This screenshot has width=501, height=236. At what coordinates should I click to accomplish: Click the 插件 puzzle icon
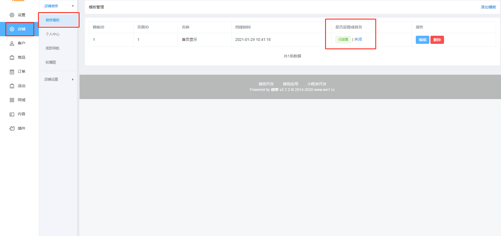point(12,129)
